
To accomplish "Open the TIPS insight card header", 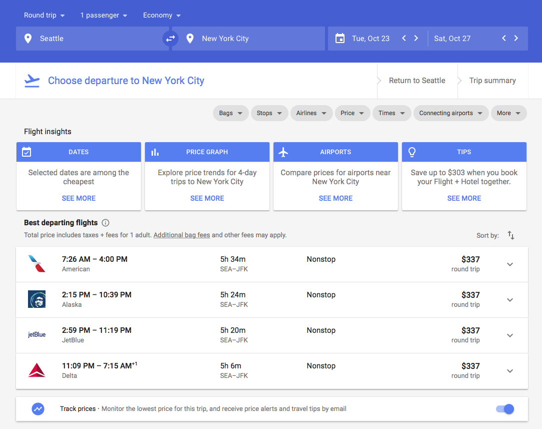I will coord(464,152).
